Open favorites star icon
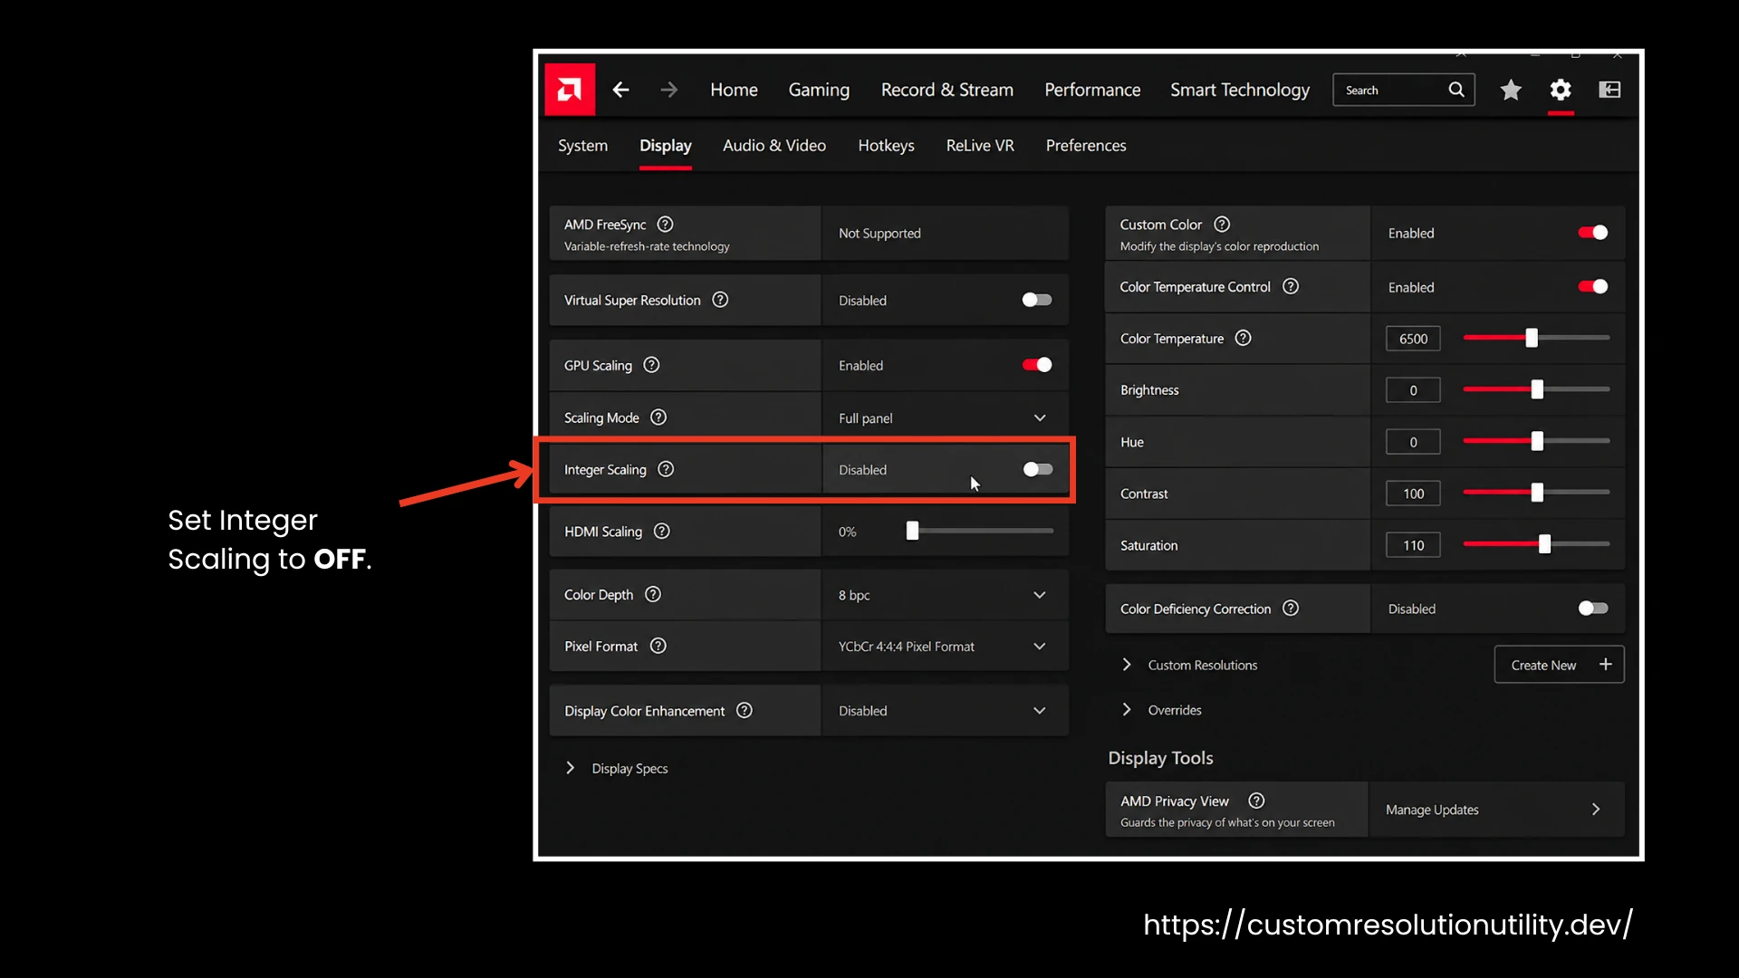1739x978 pixels. click(x=1511, y=90)
